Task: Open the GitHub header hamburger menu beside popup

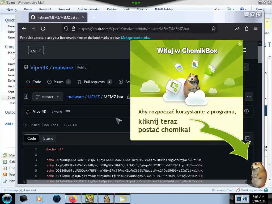Action: pyautogui.click(x=245, y=50)
